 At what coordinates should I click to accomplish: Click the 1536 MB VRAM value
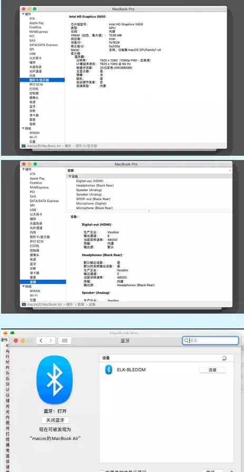click(x=115, y=35)
